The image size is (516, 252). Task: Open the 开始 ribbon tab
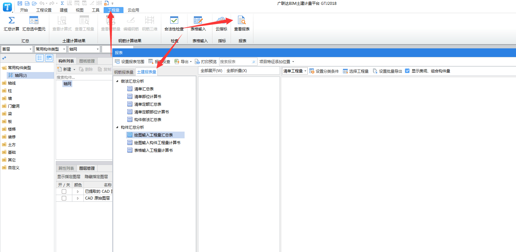24,10
